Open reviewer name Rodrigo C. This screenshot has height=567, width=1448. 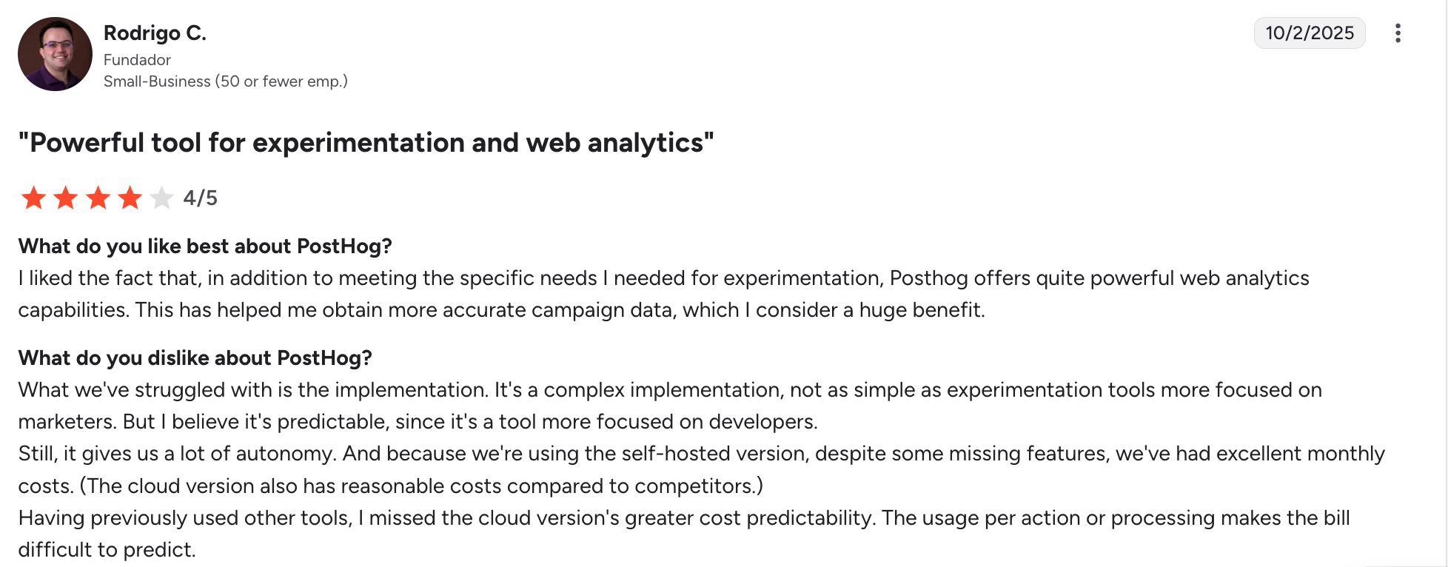[x=155, y=33]
